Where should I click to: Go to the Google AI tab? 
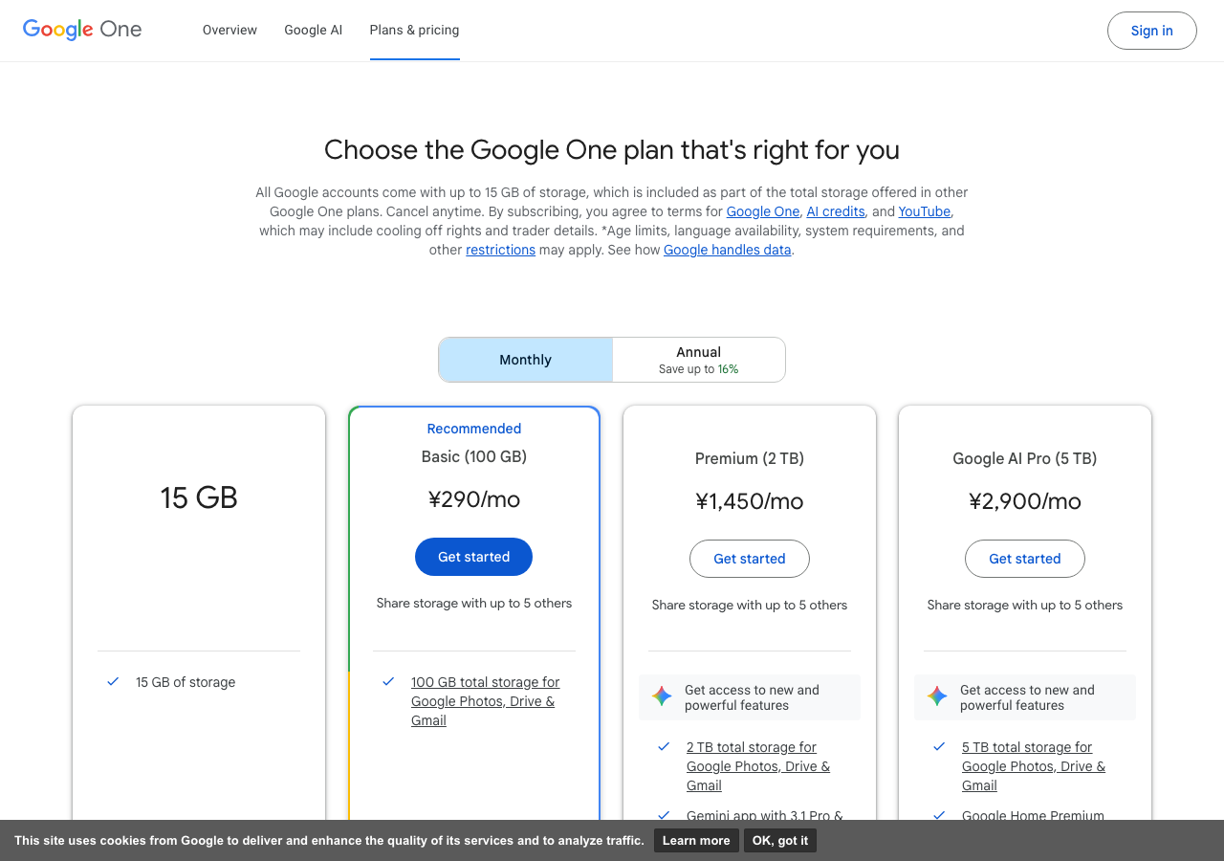pyautogui.click(x=313, y=30)
